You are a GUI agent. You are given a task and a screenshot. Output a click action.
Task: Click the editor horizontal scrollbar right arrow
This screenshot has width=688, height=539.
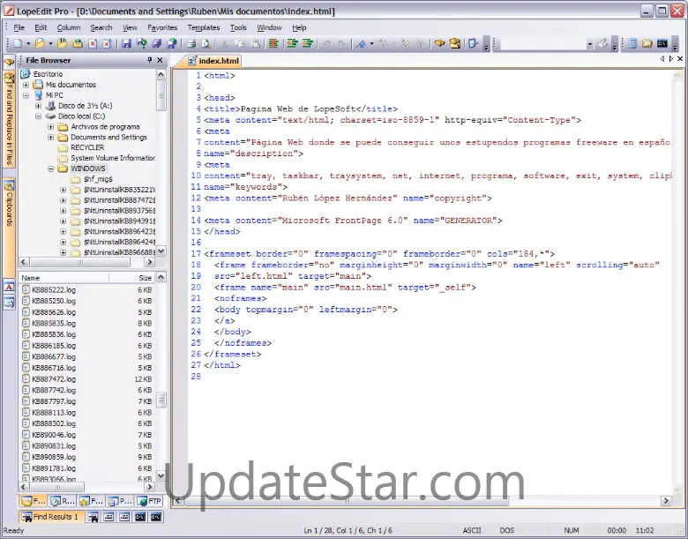coord(666,500)
